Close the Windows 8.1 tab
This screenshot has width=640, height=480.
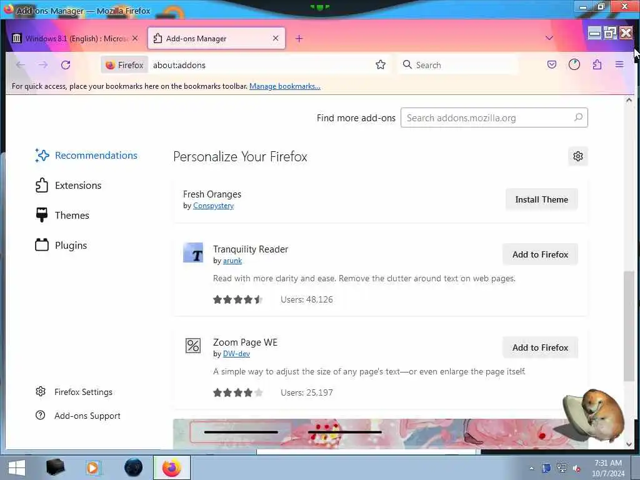[135, 38]
